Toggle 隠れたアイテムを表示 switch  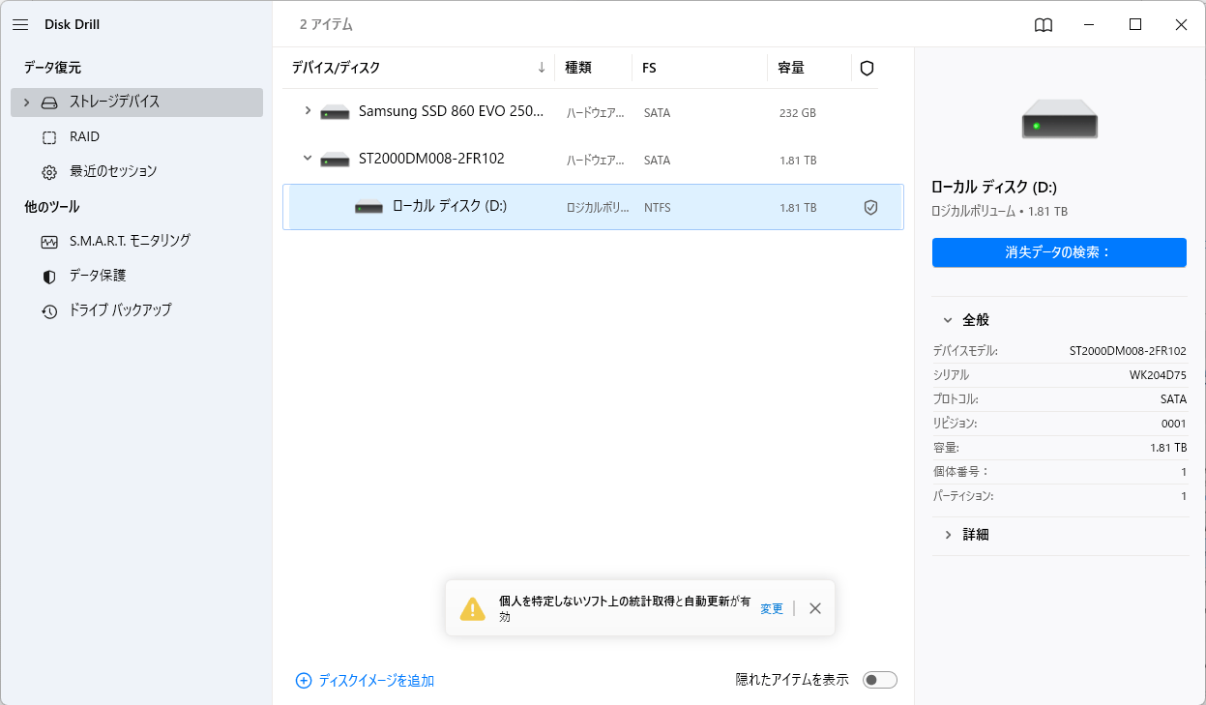tap(879, 680)
